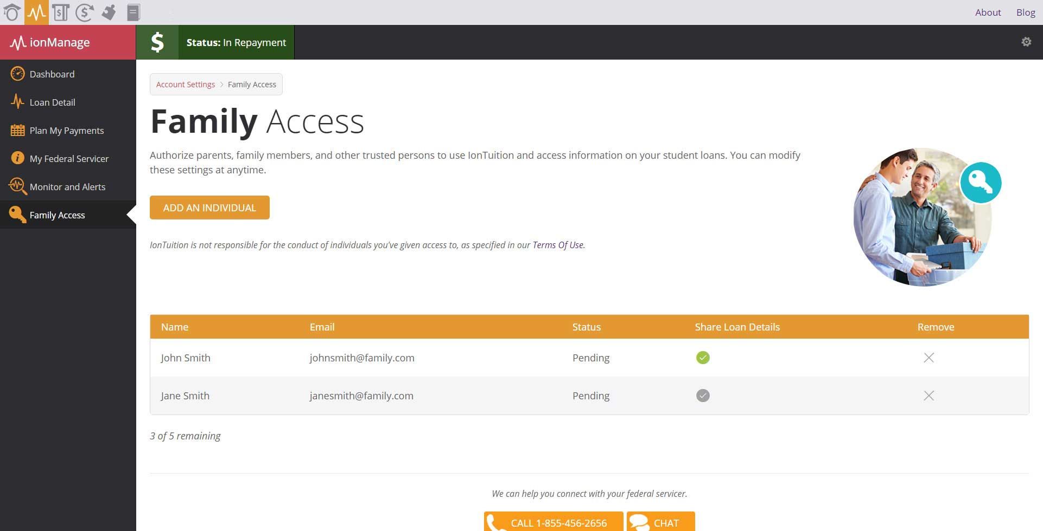Go to Dashboard in the sidebar
The width and height of the screenshot is (1043, 531).
[68, 74]
